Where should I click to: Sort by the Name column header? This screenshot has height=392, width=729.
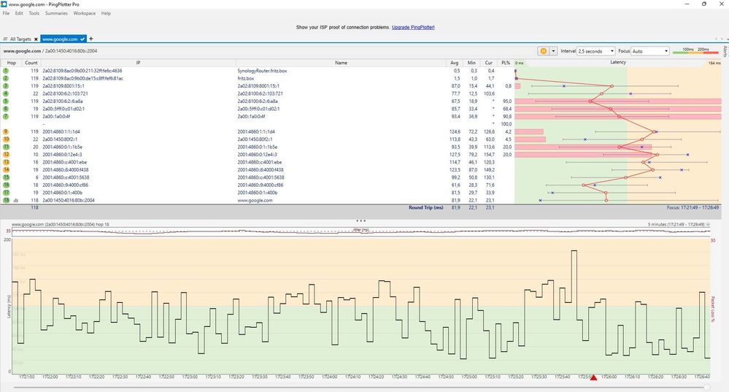click(341, 63)
